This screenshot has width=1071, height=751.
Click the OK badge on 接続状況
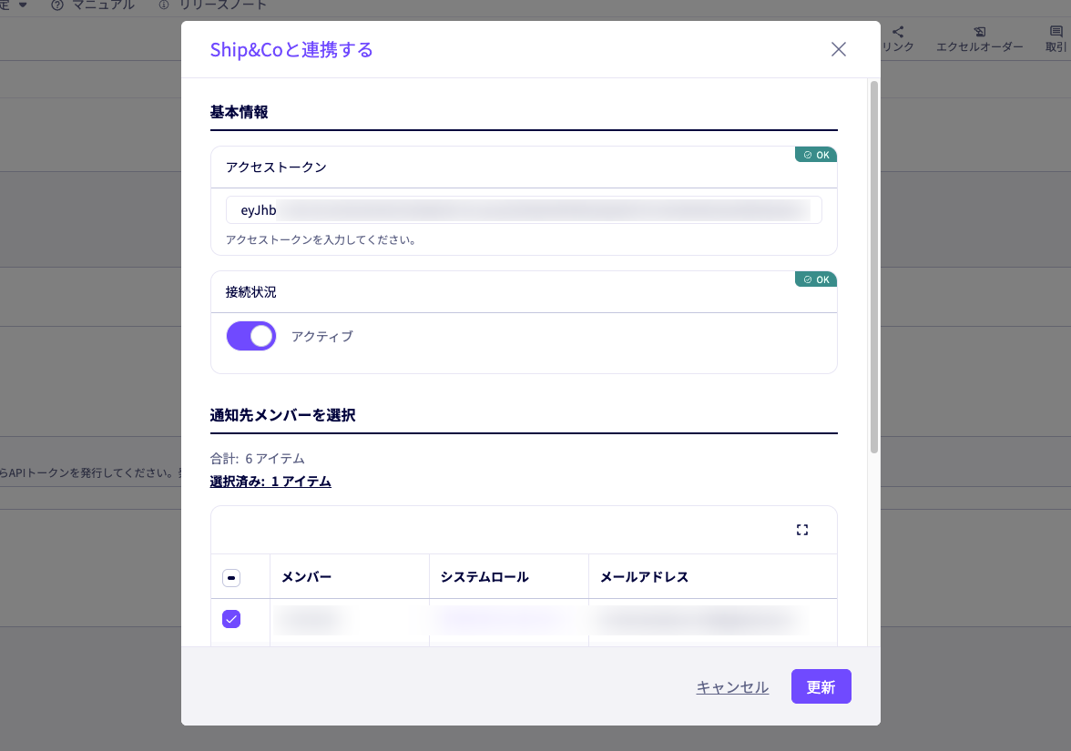click(816, 279)
